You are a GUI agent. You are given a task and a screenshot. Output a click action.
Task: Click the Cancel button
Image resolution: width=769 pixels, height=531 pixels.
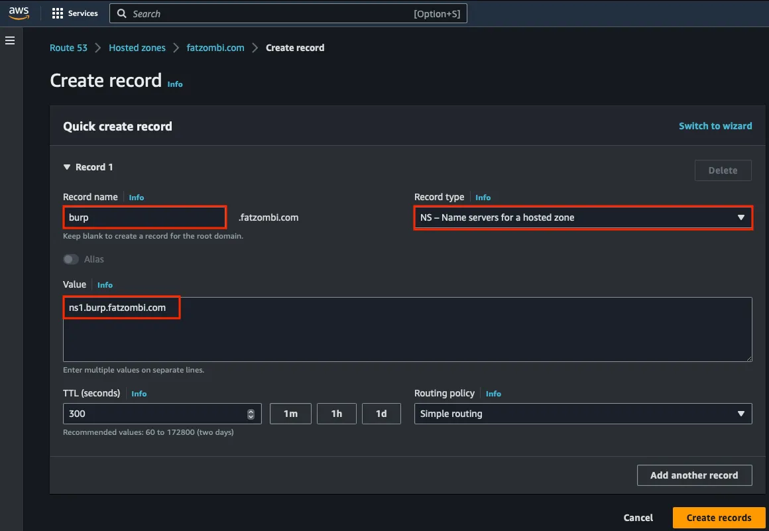click(638, 518)
